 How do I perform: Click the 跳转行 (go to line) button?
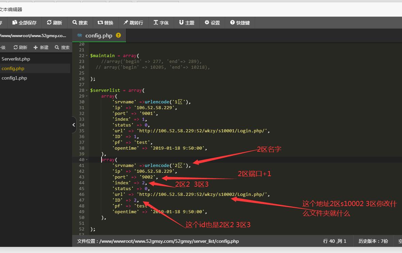(x=133, y=23)
